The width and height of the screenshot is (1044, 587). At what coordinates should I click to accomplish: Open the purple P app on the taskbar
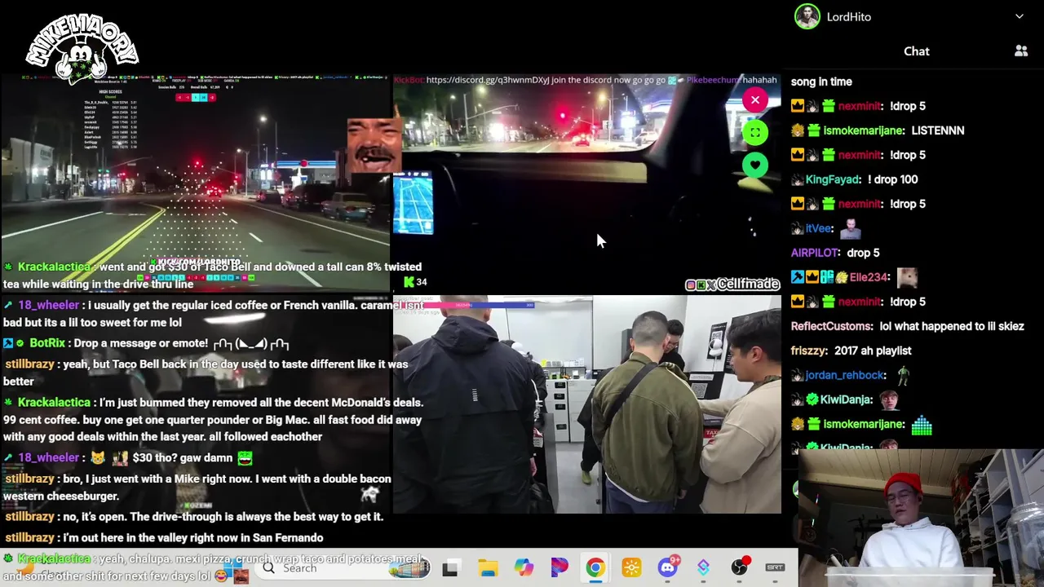coord(560,568)
